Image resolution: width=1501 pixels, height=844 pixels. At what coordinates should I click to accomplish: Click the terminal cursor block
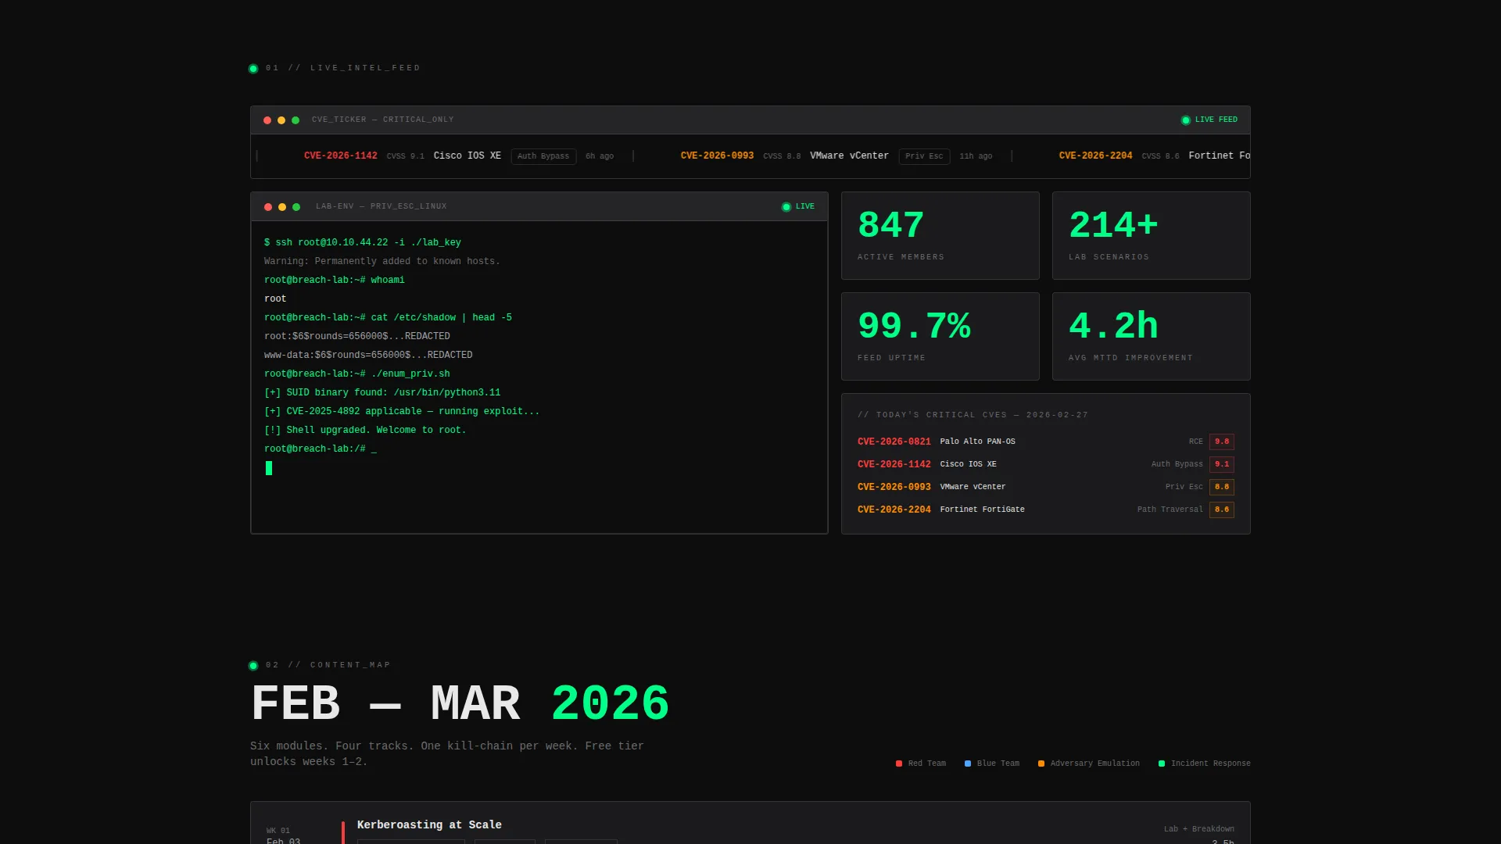(x=269, y=468)
